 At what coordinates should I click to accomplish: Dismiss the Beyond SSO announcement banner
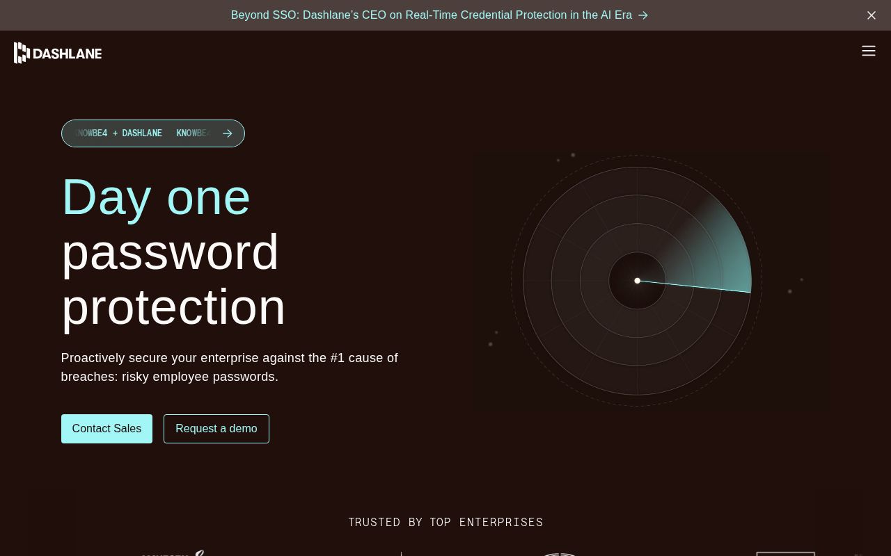(x=872, y=15)
